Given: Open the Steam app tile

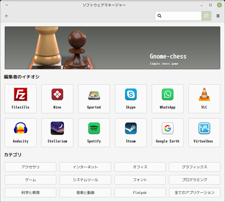Looking at the screenshot, I should (x=131, y=133).
